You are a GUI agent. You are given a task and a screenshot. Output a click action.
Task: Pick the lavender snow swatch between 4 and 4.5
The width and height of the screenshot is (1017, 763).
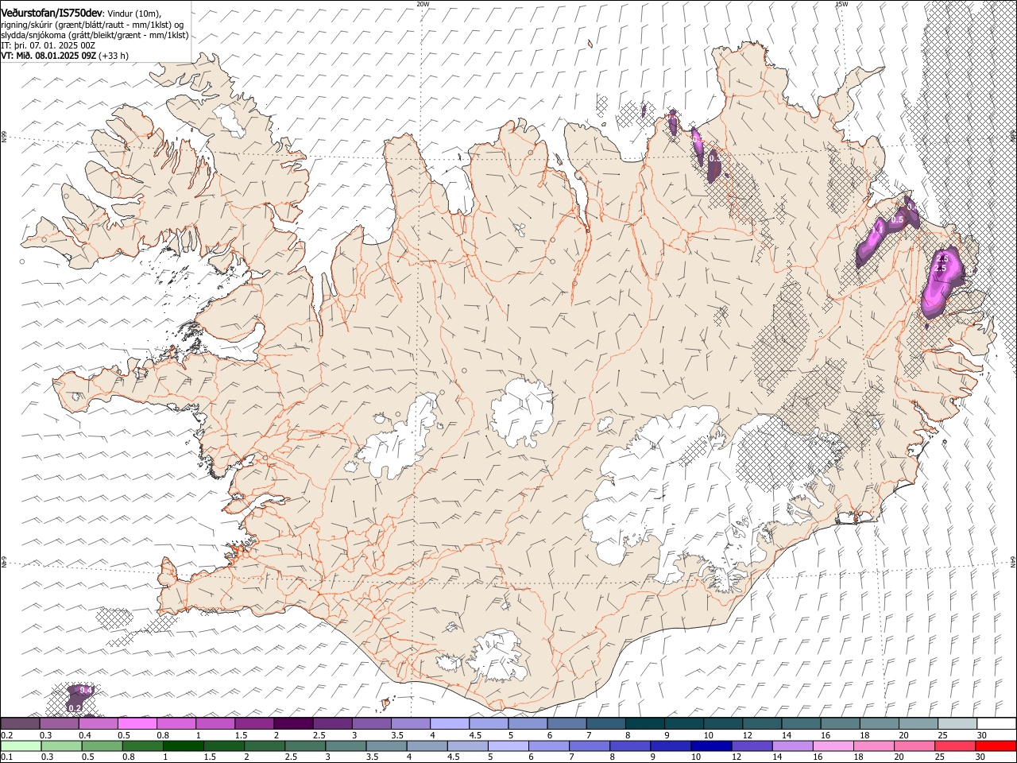[x=450, y=723]
